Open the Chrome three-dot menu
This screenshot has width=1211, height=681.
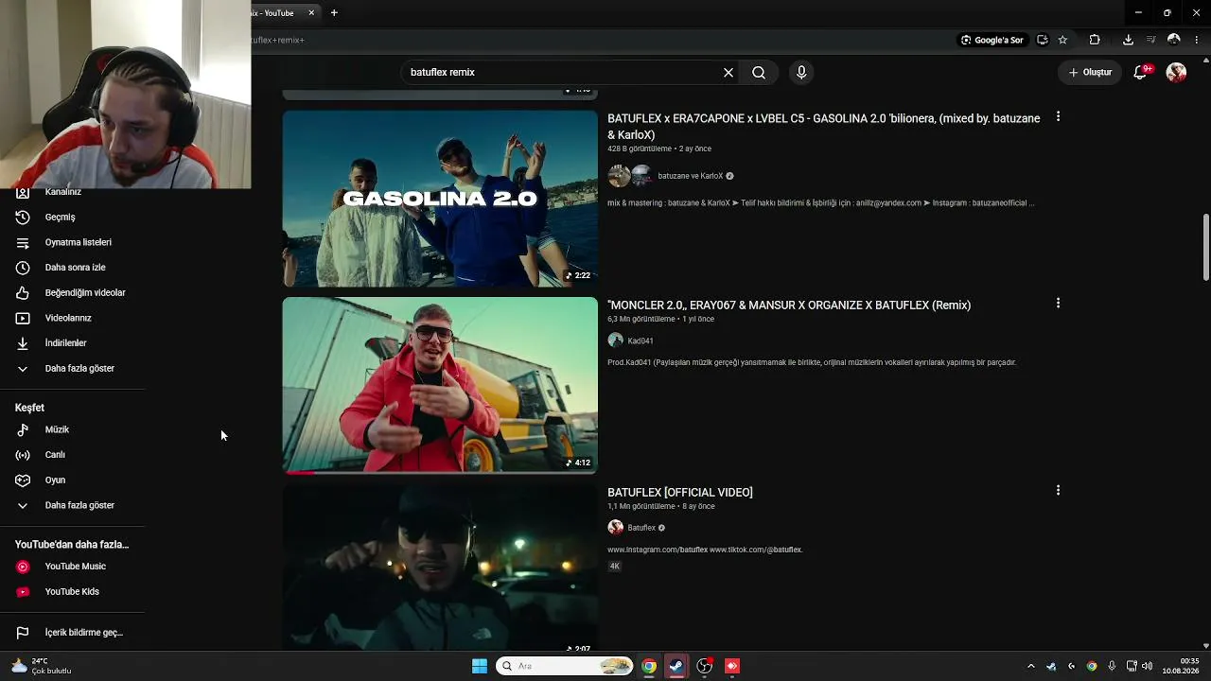1197,40
